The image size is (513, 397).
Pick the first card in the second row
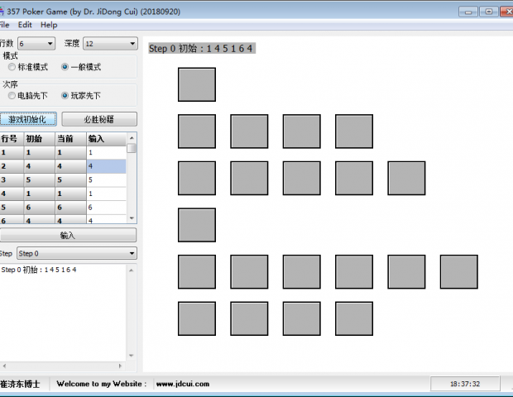click(196, 132)
